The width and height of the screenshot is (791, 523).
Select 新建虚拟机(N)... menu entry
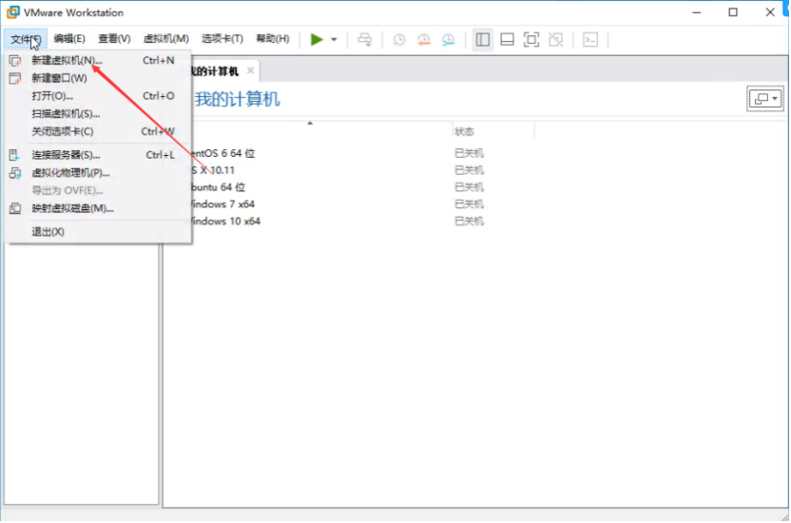pos(98,61)
